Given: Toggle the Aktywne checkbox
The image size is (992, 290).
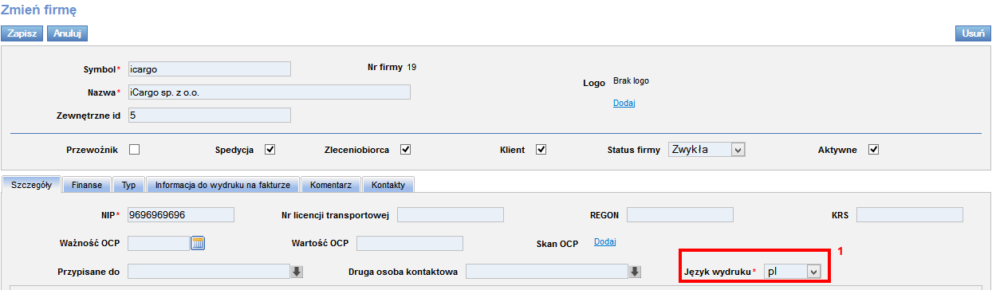Looking at the screenshot, I should [873, 149].
